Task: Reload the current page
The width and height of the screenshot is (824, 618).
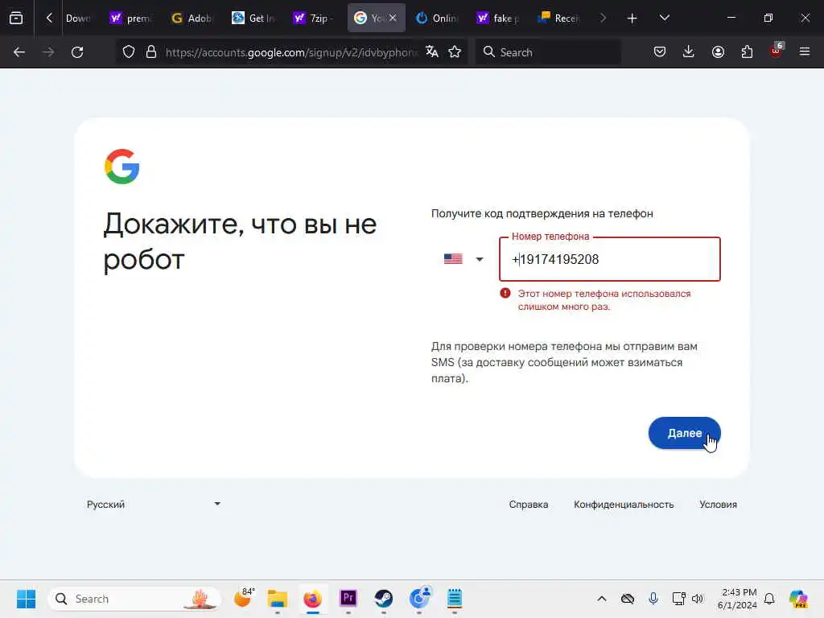Action: [77, 52]
